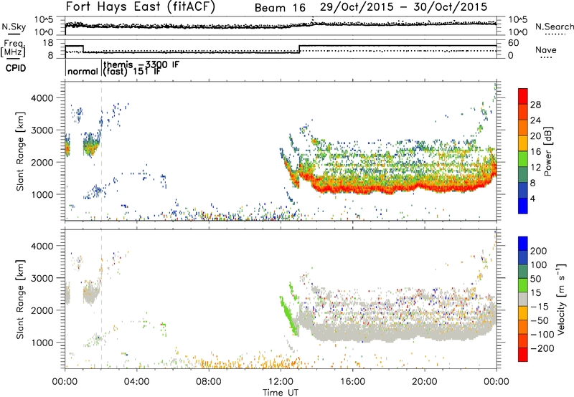Click the "-100" tick on velocity colorbar
Viewport: 574px width, 397px height.
pyautogui.click(x=542, y=335)
